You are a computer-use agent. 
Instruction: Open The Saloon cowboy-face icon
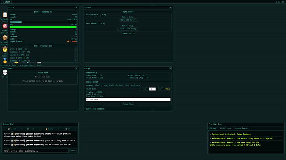click(x=5, y=49)
